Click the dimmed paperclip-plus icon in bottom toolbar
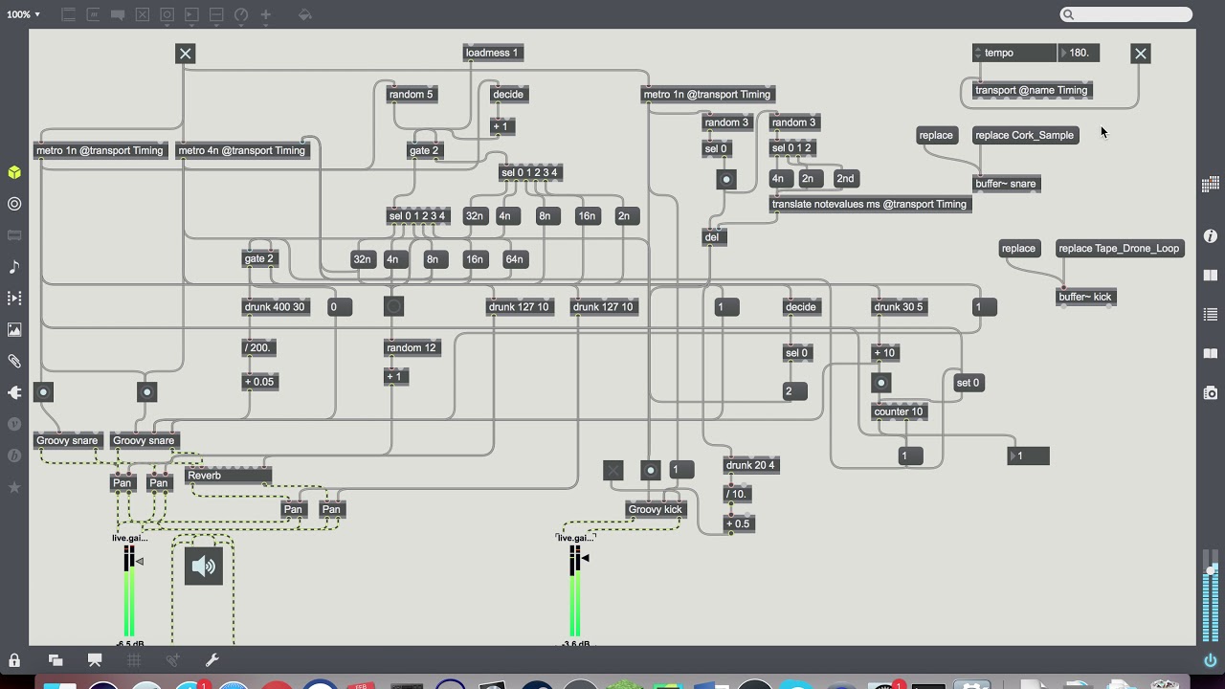 [x=173, y=660]
